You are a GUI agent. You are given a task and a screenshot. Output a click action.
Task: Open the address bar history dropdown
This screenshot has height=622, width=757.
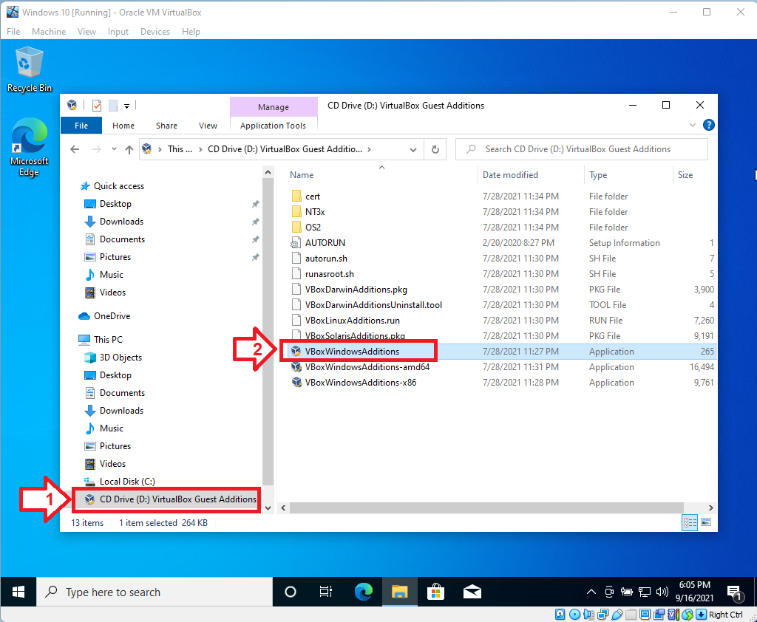(x=413, y=148)
